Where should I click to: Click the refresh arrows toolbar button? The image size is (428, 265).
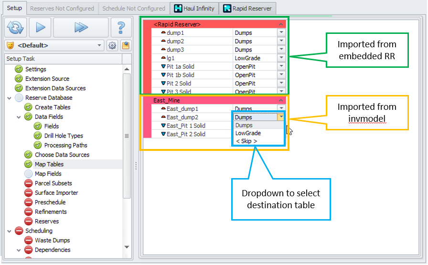pos(16,28)
